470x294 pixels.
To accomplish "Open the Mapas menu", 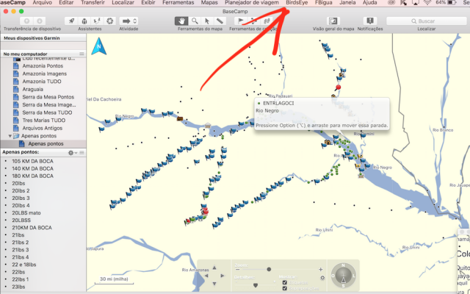I will [x=209, y=3].
